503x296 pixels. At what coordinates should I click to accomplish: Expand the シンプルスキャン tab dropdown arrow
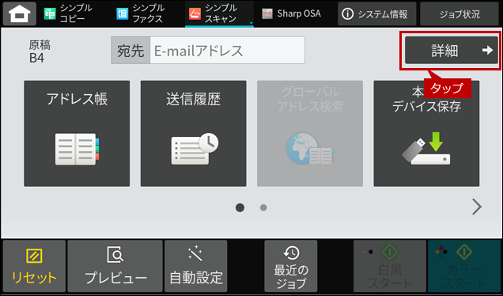pos(251,23)
